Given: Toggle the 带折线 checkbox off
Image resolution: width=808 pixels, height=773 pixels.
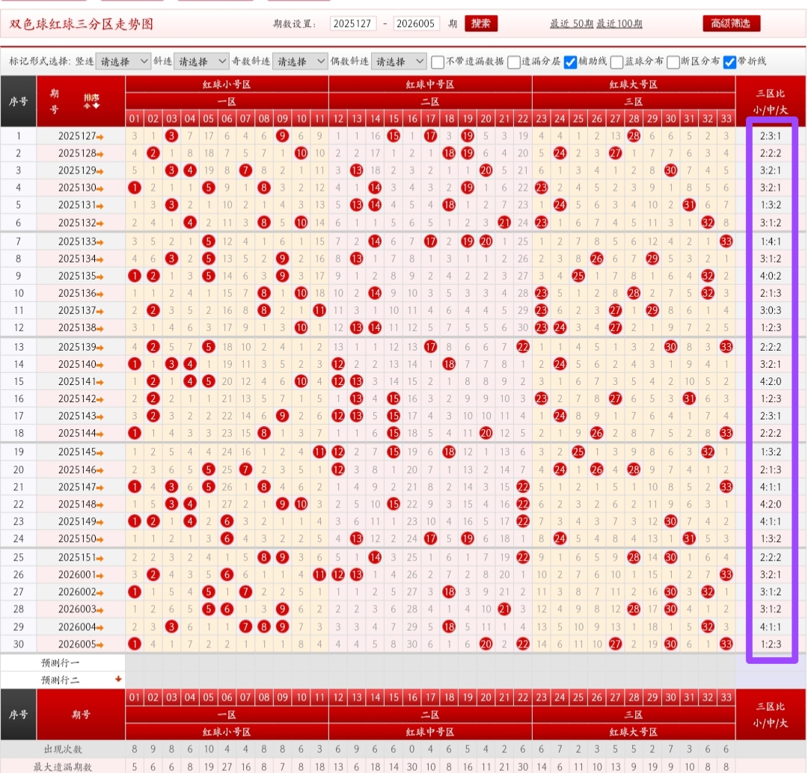Looking at the screenshot, I should pos(730,61).
